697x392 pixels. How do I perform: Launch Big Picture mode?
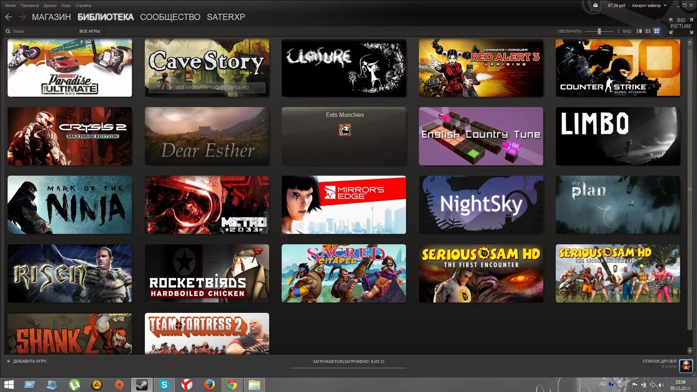coord(681,26)
